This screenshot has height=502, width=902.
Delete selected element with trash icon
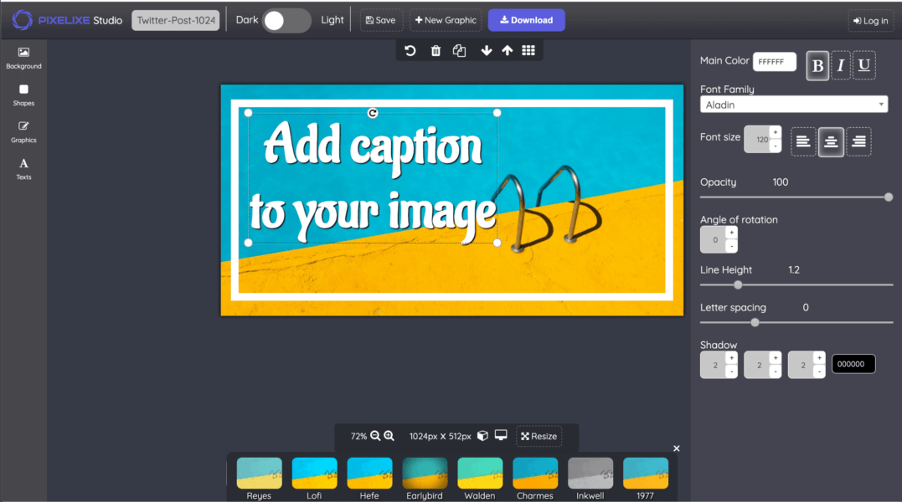(x=436, y=51)
